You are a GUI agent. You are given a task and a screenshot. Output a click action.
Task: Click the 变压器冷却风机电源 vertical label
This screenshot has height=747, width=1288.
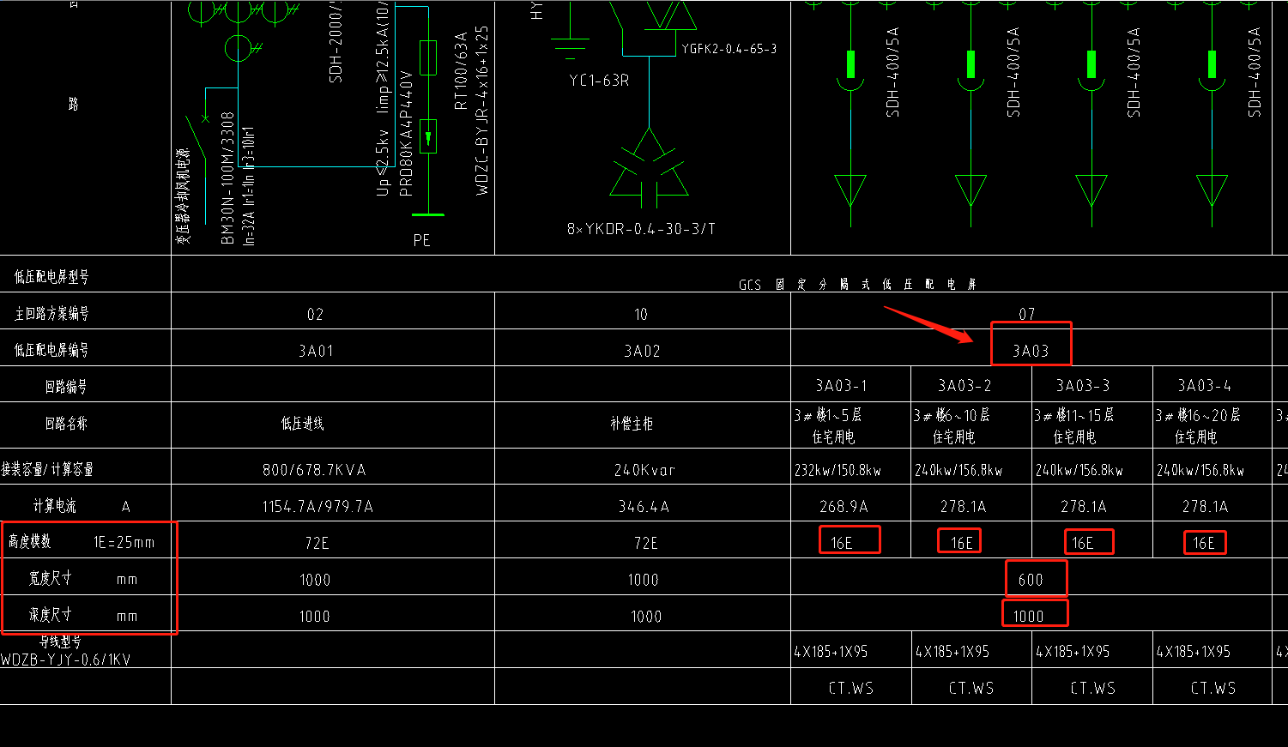coord(184,196)
